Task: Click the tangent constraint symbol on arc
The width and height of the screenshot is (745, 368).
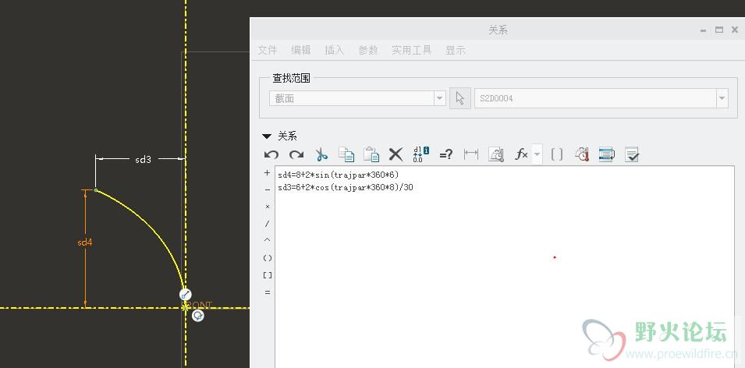Action: (186, 295)
